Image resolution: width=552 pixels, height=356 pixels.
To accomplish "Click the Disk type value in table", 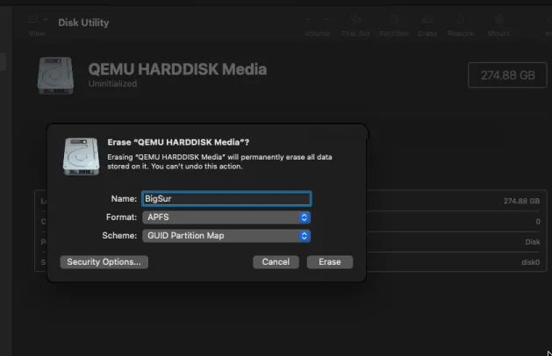I will click(533, 242).
